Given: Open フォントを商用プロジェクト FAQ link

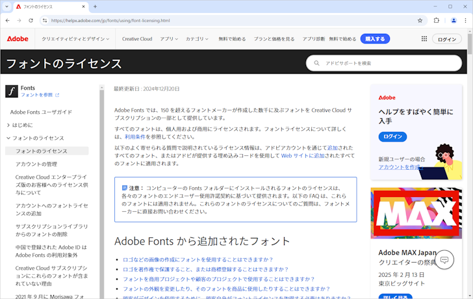Looking at the screenshot, I should (219, 279).
